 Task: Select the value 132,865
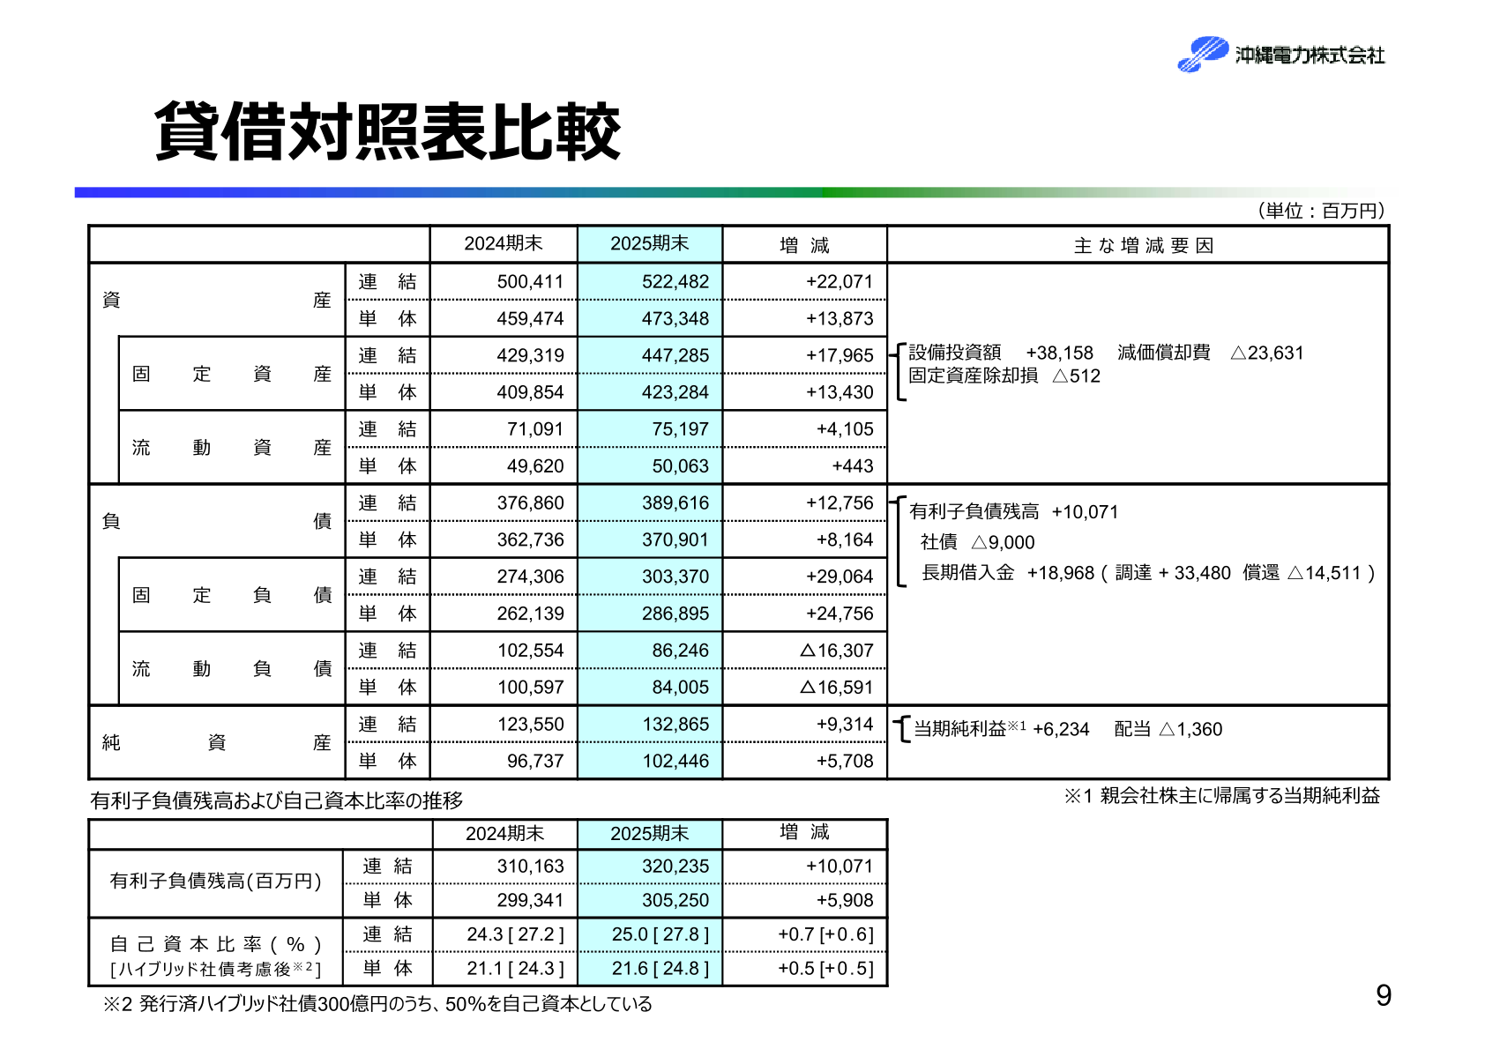click(675, 724)
